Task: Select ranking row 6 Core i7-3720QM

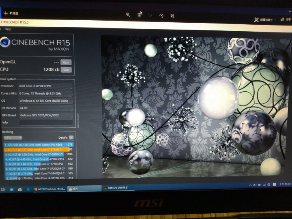Action: (39, 169)
